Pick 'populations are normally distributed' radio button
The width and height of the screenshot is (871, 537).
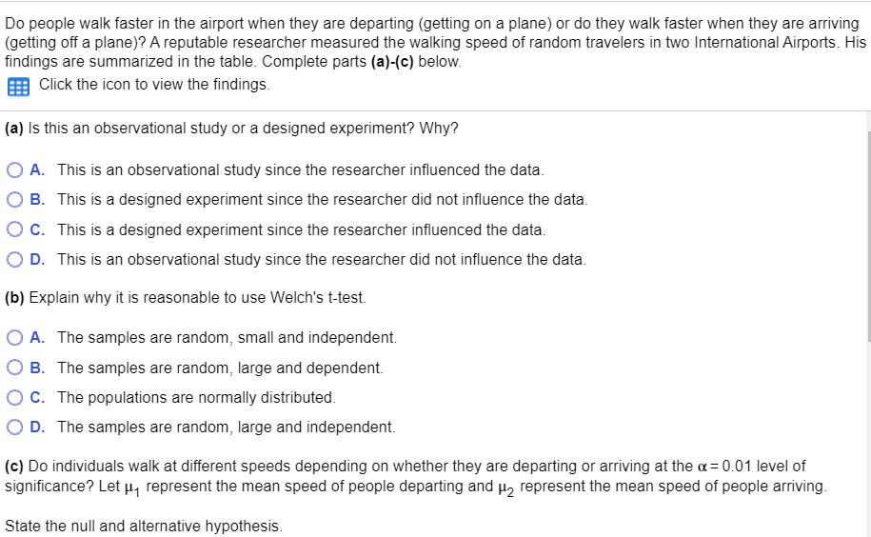15,398
